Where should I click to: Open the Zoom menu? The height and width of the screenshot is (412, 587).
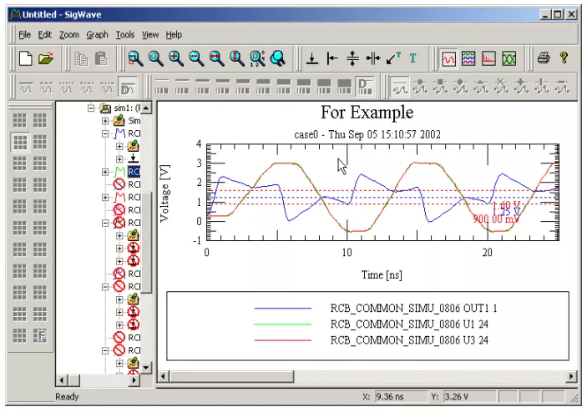coord(68,35)
